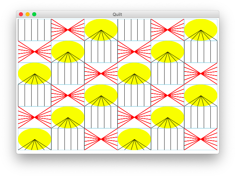Select leftmost striped patch in fourth row
This screenshot has height=176, width=235.
coord(35,95)
